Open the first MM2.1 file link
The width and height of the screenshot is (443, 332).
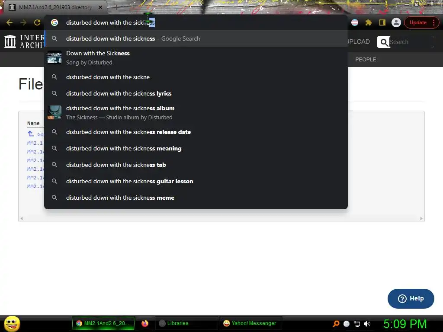tap(35, 143)
